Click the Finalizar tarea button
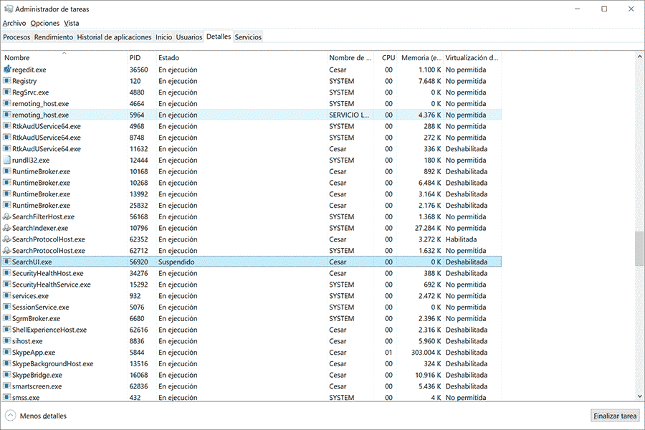The height and width of the screenshot is (430, 645). 615,416
